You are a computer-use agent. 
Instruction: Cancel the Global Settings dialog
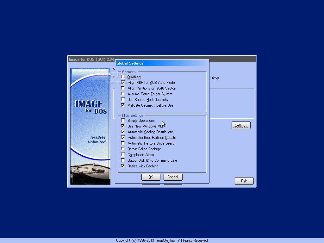point(173,177)
